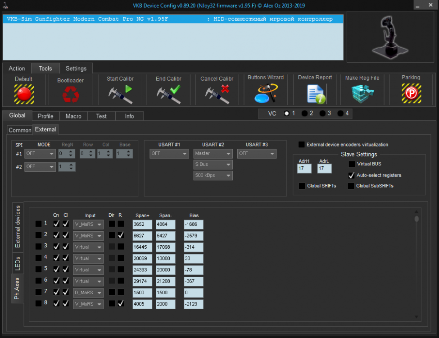
Task: Open the 500 kBps baud rate dropdown
Action: (213, 175)
